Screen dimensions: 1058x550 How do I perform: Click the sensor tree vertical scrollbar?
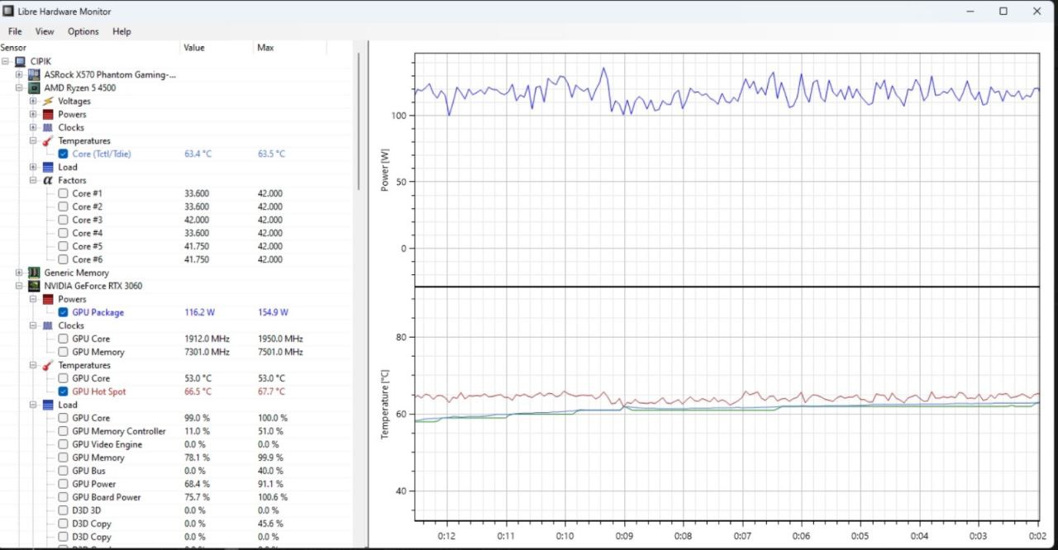359,120
